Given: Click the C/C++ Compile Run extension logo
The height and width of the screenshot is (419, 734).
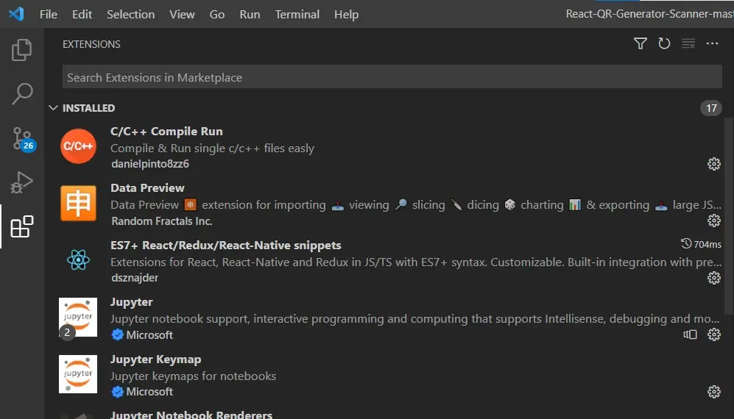Looking at the screenshot, I should coord(78,146).
